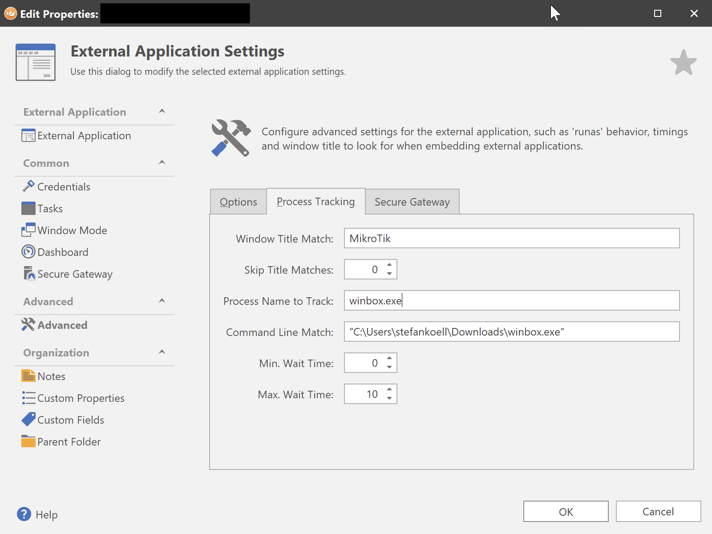Select Custom Properties list icon
The width and height of the screenshot is (712, 534).
point(28,398)
